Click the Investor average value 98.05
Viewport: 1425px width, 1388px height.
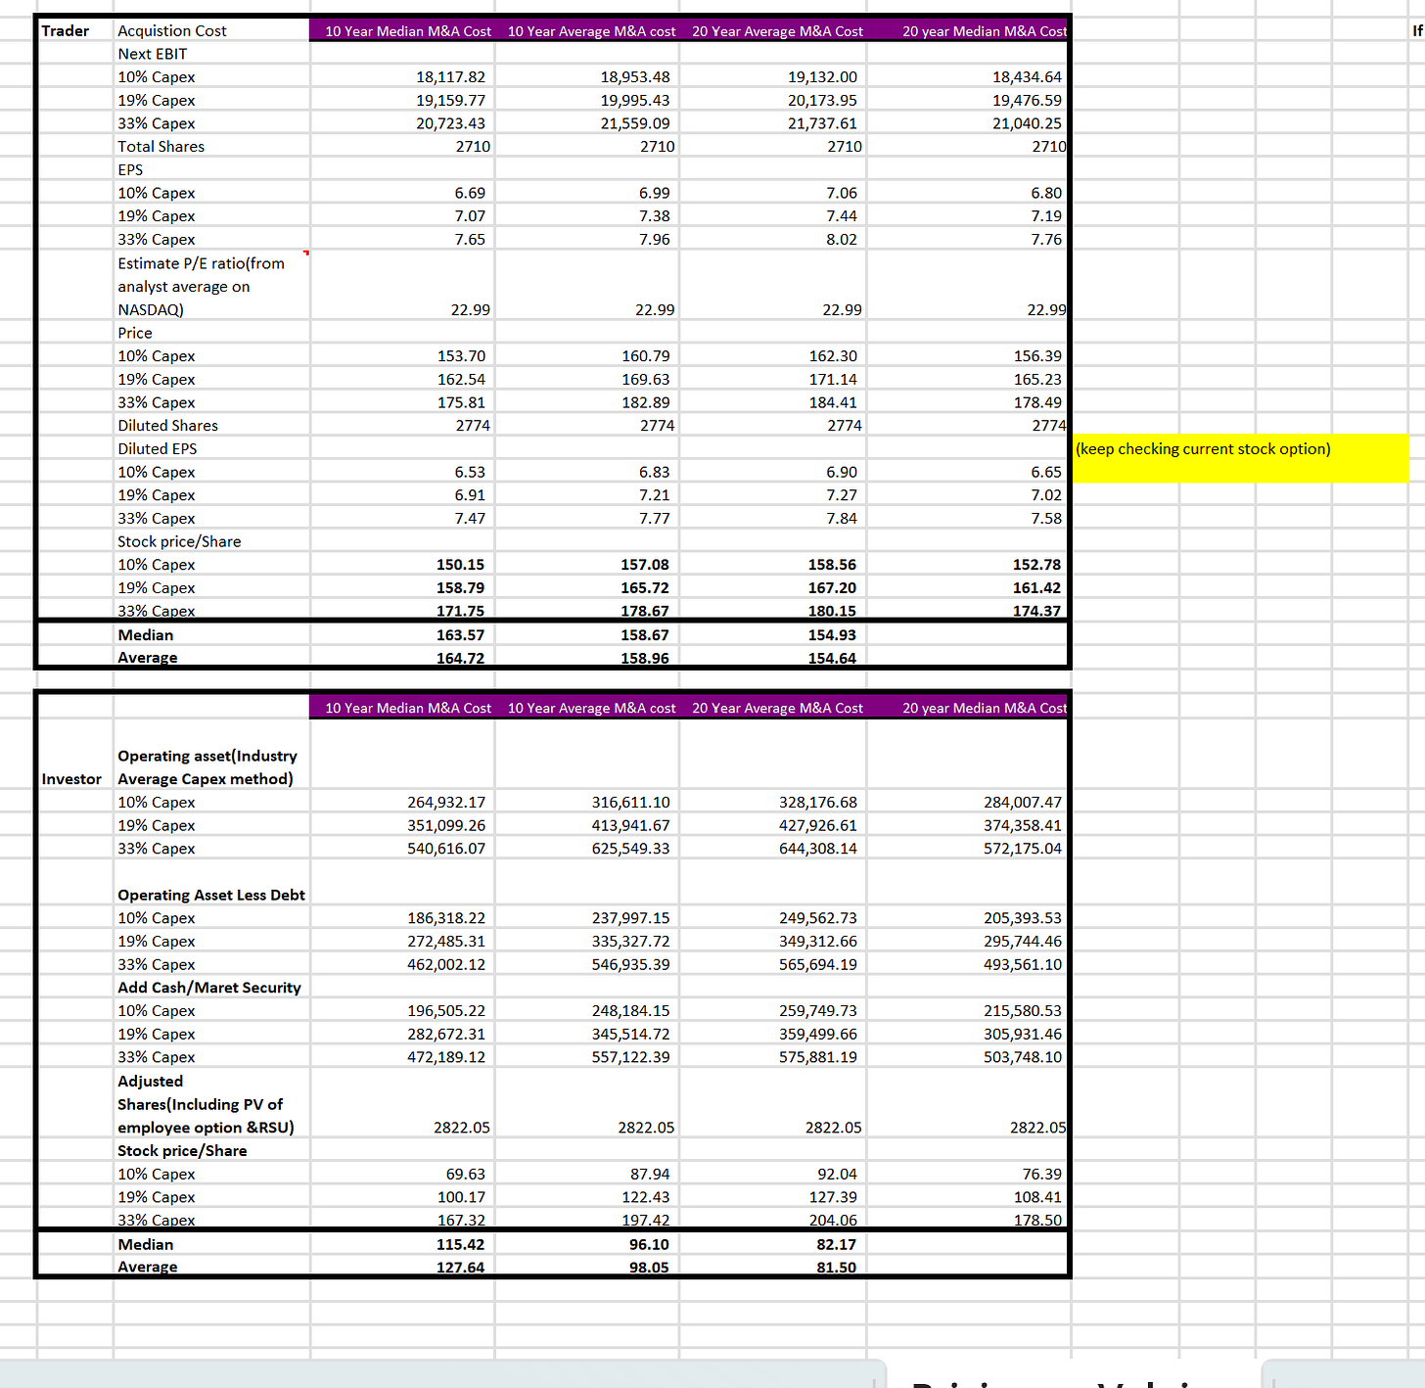[x=649, y=1267]
